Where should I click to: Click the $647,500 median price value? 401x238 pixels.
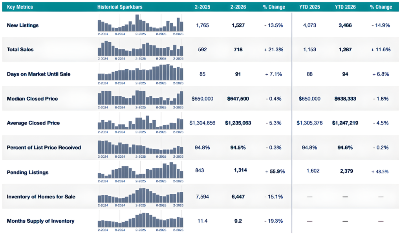238,99
